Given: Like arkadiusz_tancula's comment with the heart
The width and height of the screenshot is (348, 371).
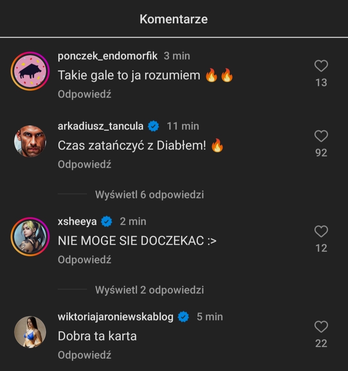Looking at the screenshot, I should coord(321,136).
